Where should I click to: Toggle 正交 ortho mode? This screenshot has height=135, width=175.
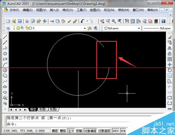coord(71,131)
